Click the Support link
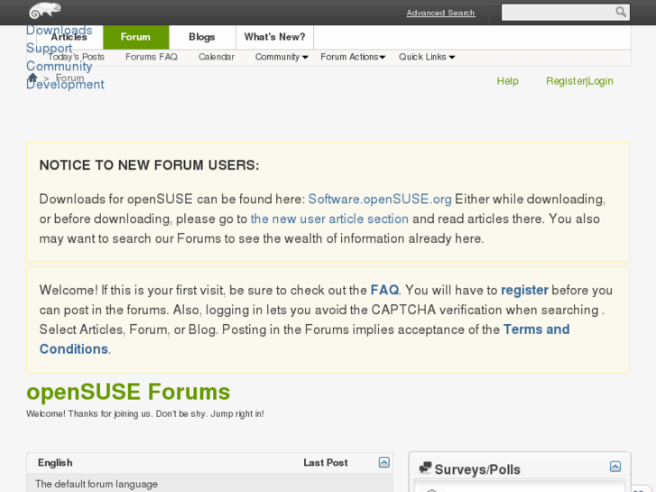The width and height of the screenshot is (656, 492). [49, 48]
